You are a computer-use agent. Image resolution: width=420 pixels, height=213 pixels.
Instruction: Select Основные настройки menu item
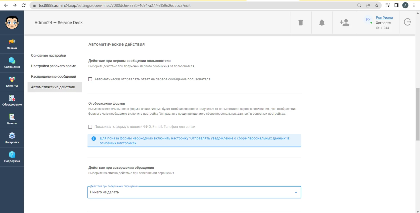point(55,56)
